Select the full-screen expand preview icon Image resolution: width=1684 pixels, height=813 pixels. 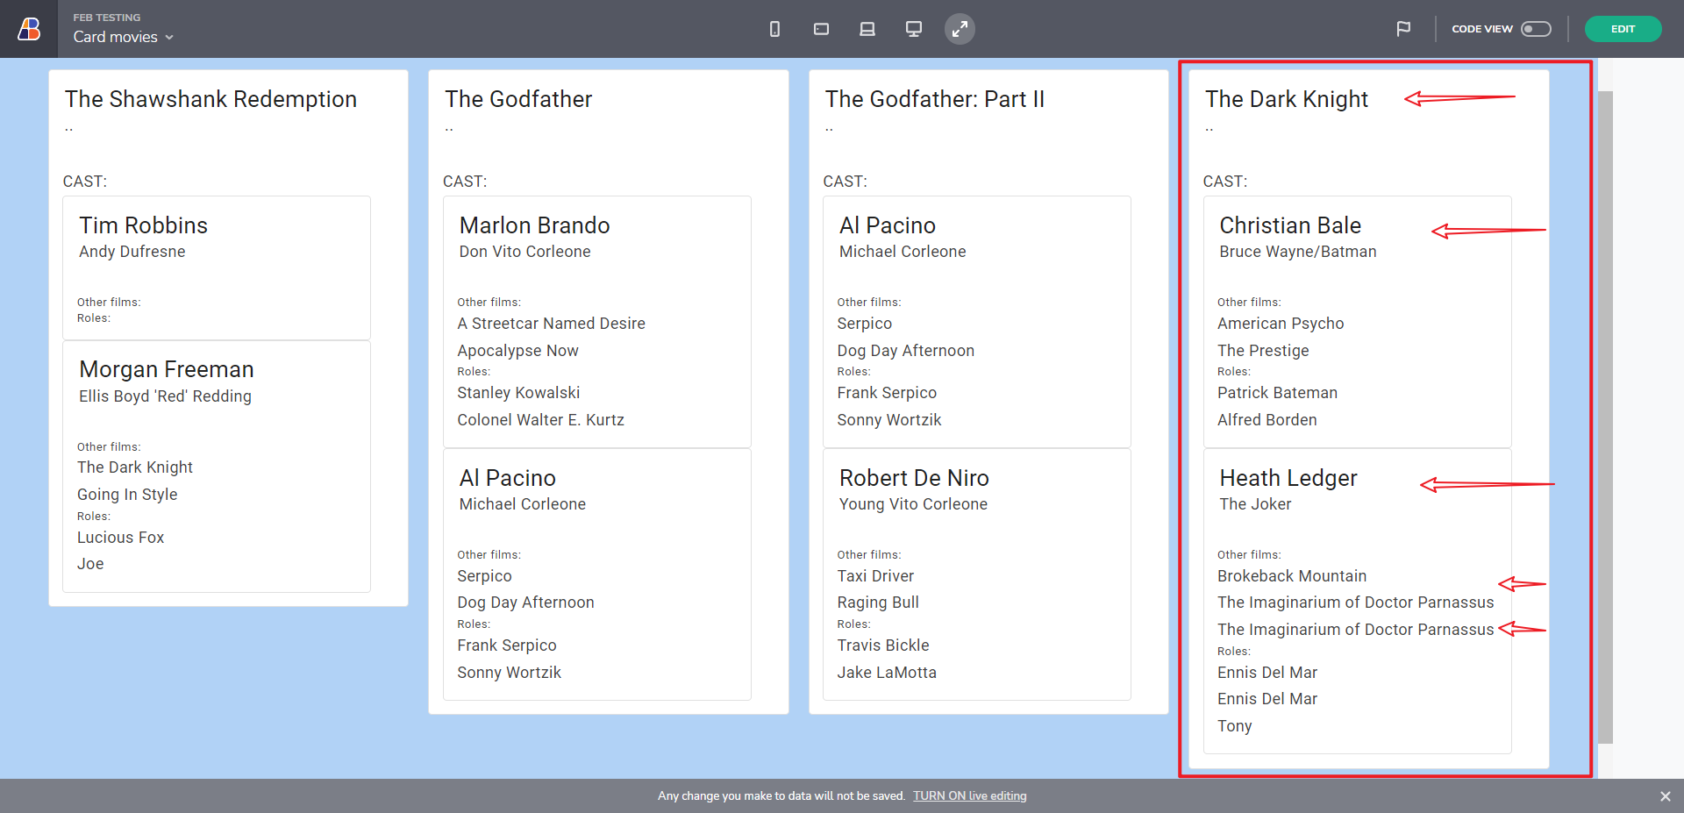click(x=960, y=29)
